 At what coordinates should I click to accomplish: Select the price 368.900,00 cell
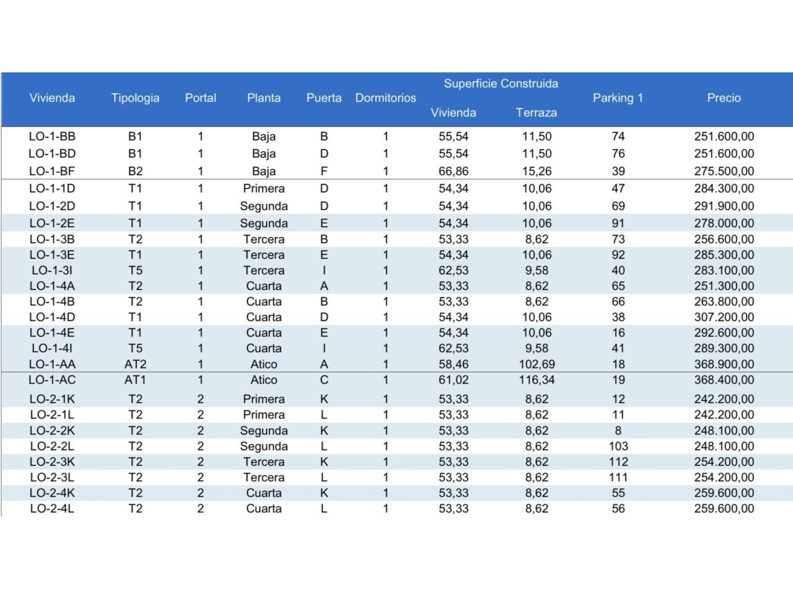pyautogui.click(x=724, y=364)
